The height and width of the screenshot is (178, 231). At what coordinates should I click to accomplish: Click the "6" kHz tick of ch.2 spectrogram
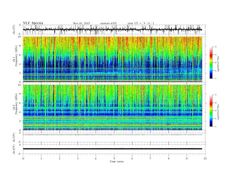tap(20, 103)
